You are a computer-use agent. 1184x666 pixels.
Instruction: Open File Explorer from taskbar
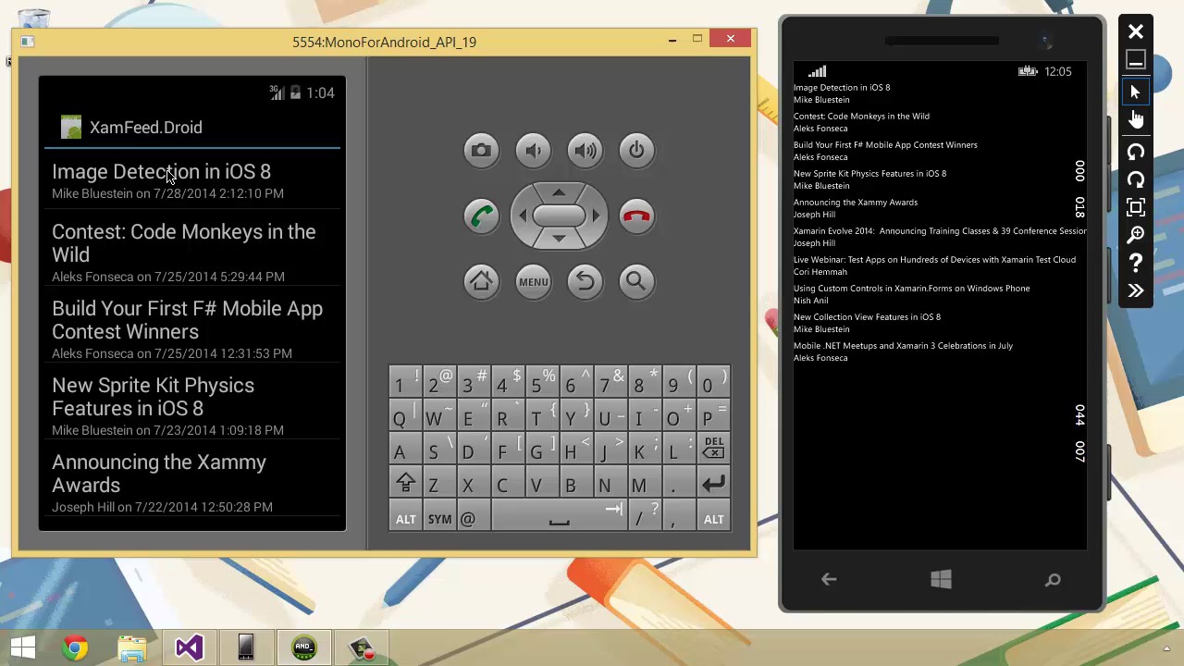click(132, 647)
